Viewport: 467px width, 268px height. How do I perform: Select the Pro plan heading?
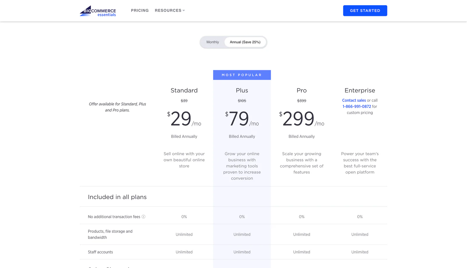[x=302, y=90]
